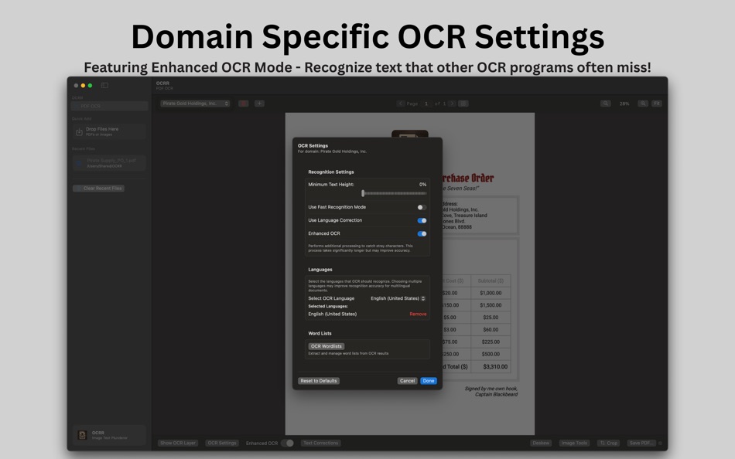Toggle Use Language Correction switch
The width and height of the screenshot is (735, 459).
pyautogui.click(x=422, y=220)
